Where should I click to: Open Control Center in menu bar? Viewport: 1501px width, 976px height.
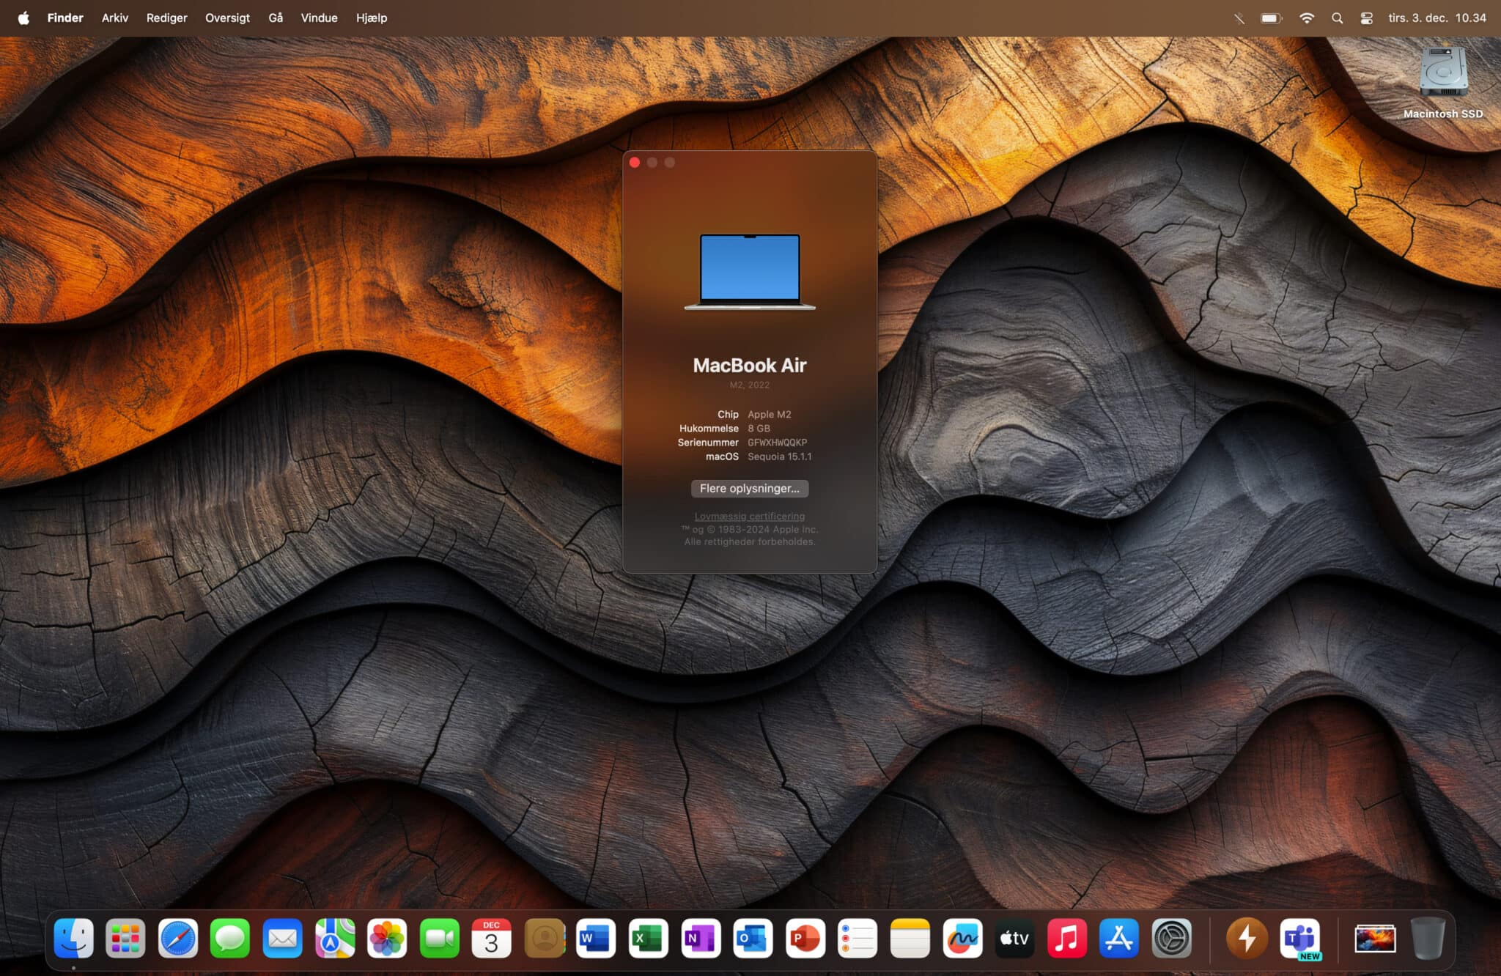(x=1366, y=18)
